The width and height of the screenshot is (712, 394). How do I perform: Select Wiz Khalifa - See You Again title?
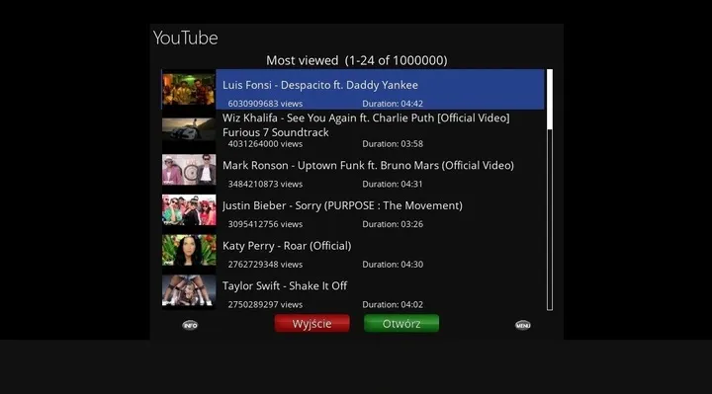tap(366, 125)
